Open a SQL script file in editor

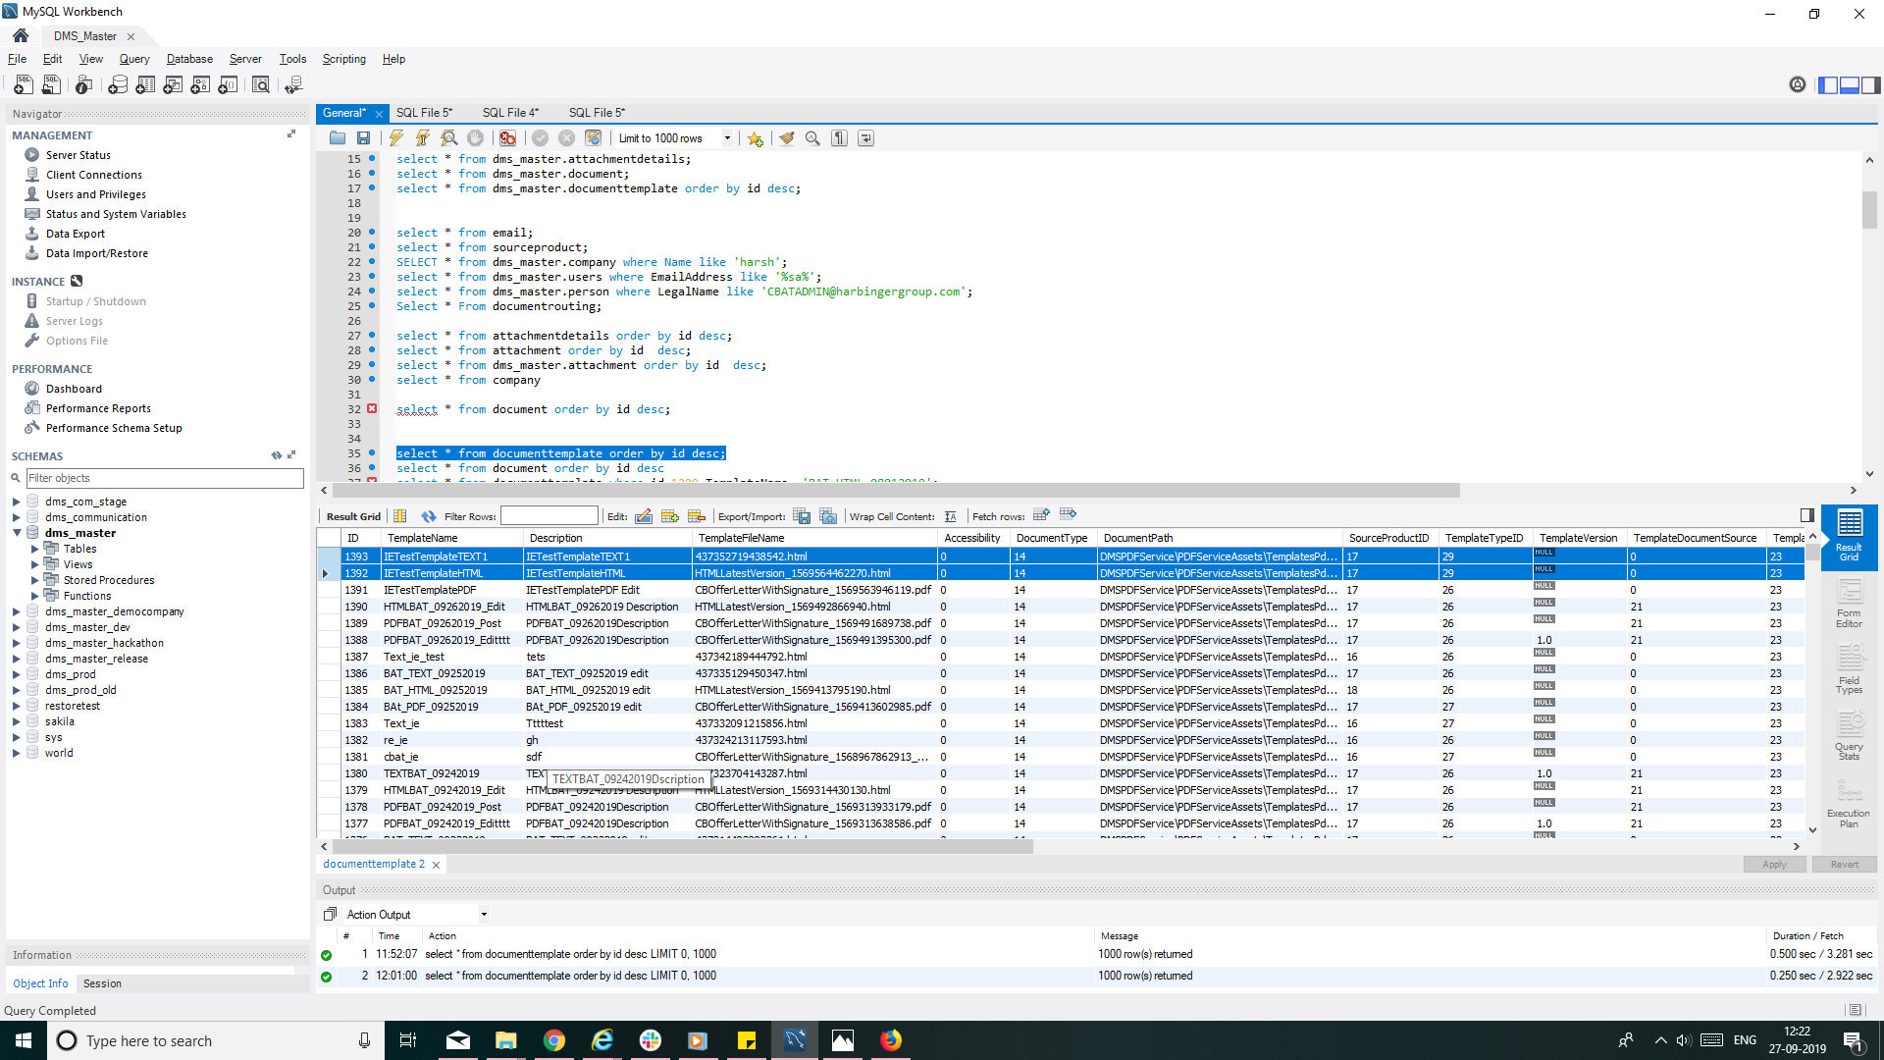[x=338, y=138]
